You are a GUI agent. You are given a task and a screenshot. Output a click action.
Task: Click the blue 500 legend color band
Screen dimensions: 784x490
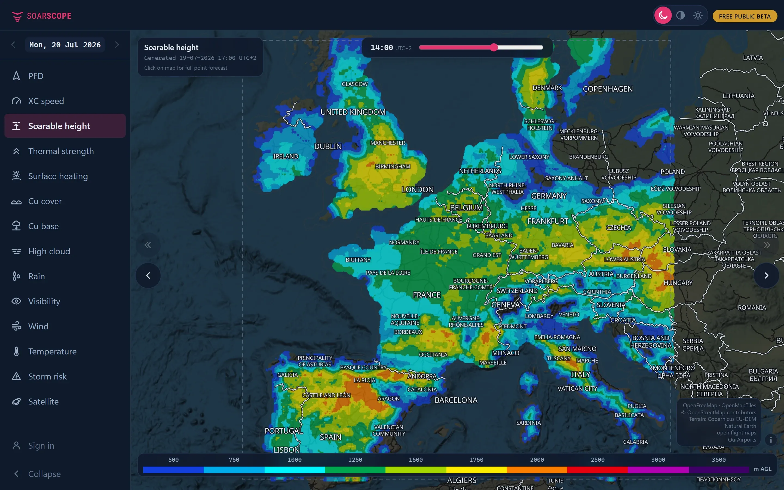pyautogui.click(x=173, y=469)
